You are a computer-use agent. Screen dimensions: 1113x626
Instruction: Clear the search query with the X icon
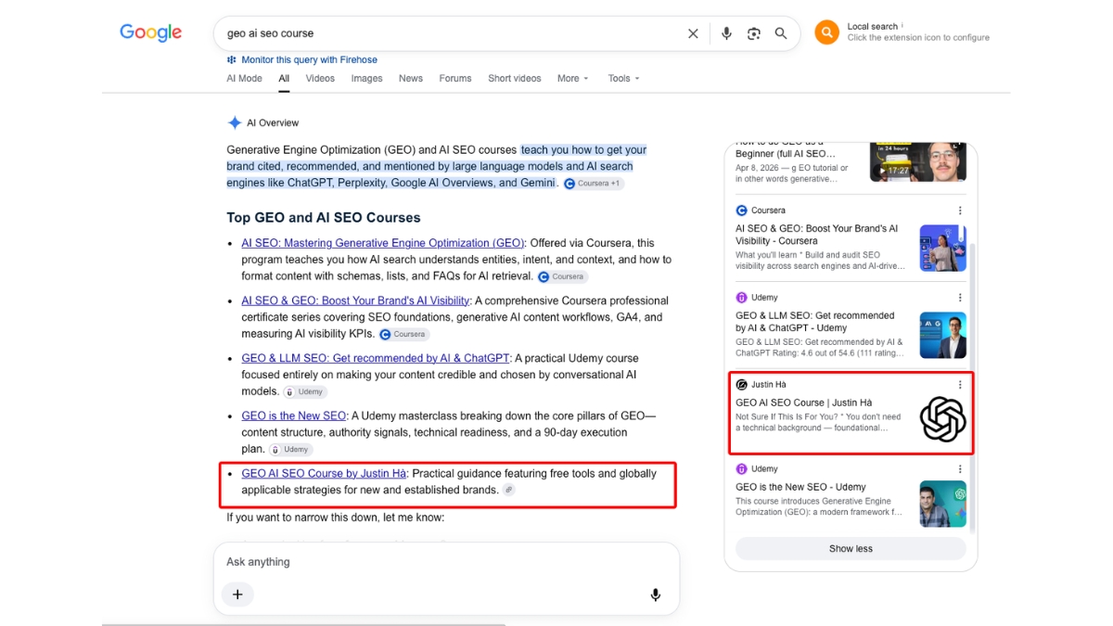pyautogui.click(x=693, y=33)
